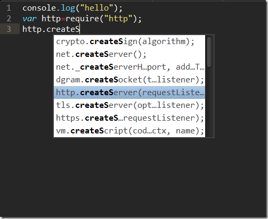Place cursor in console.log("hello") line
The width and height of the screenshot is (268, 219).
click(x=72, y=8)
